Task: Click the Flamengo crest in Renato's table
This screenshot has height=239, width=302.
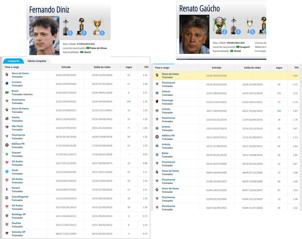Action: pos(157,102)
